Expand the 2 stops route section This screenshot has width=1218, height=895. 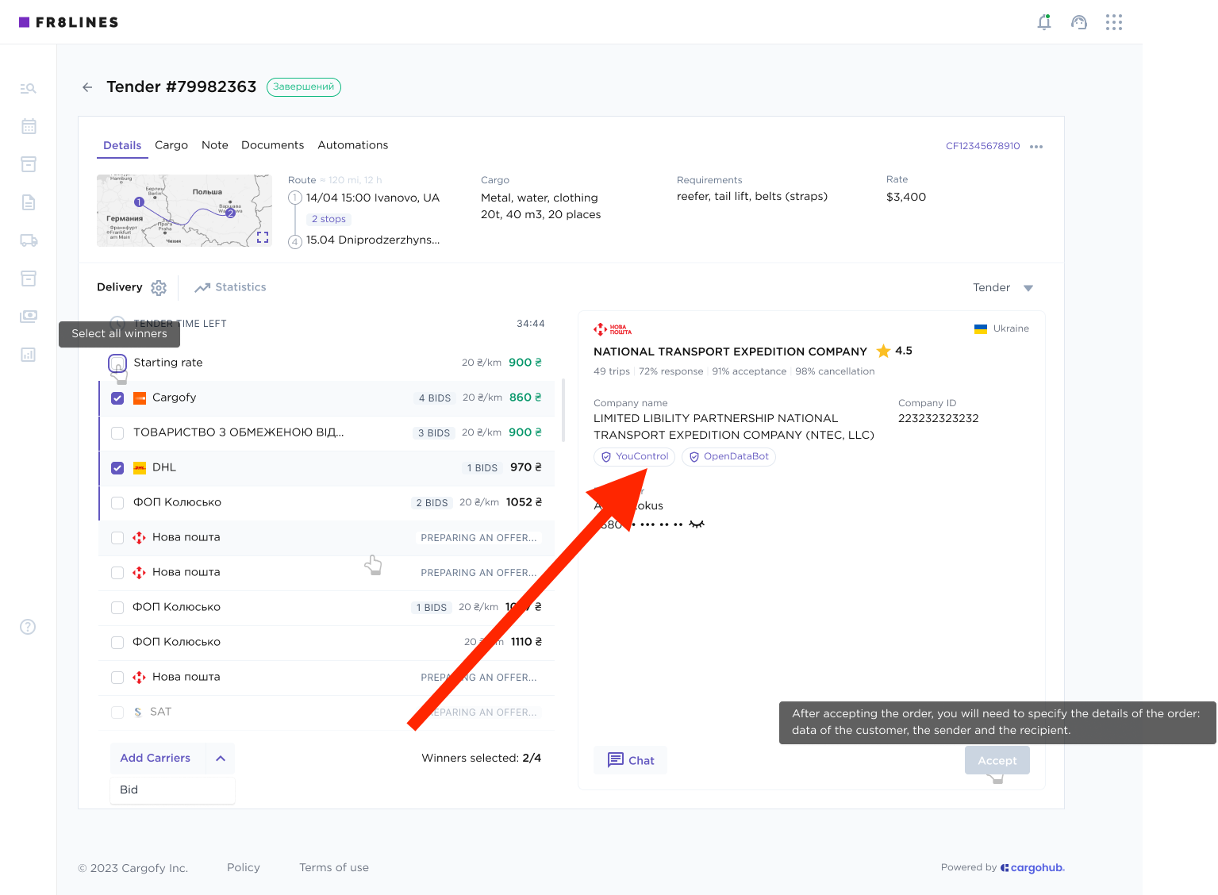click(x=329, y=219)
